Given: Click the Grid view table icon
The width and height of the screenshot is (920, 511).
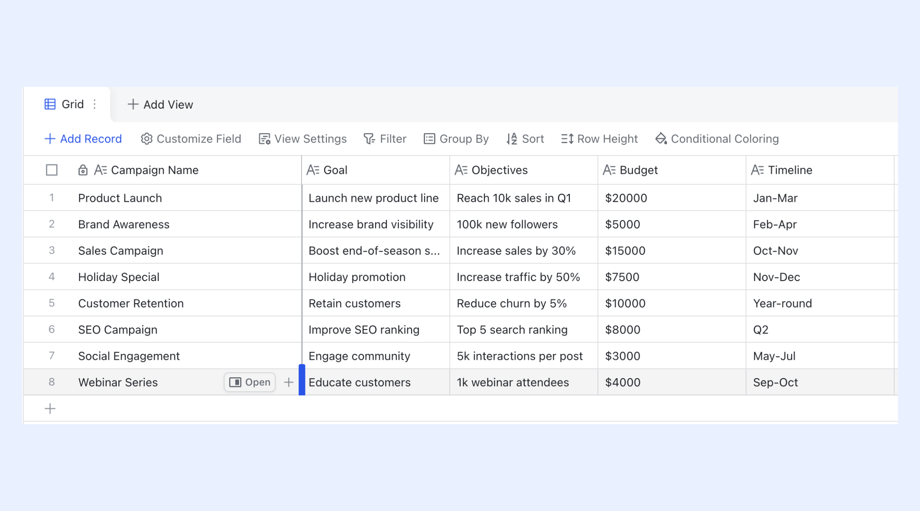Looking at the screenshot, I should coord(50,104).
